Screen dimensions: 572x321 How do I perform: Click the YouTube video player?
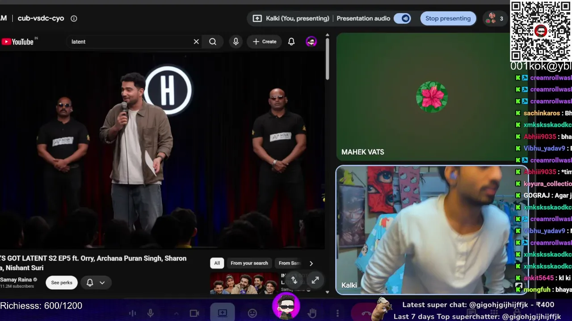tap(162, 151)
